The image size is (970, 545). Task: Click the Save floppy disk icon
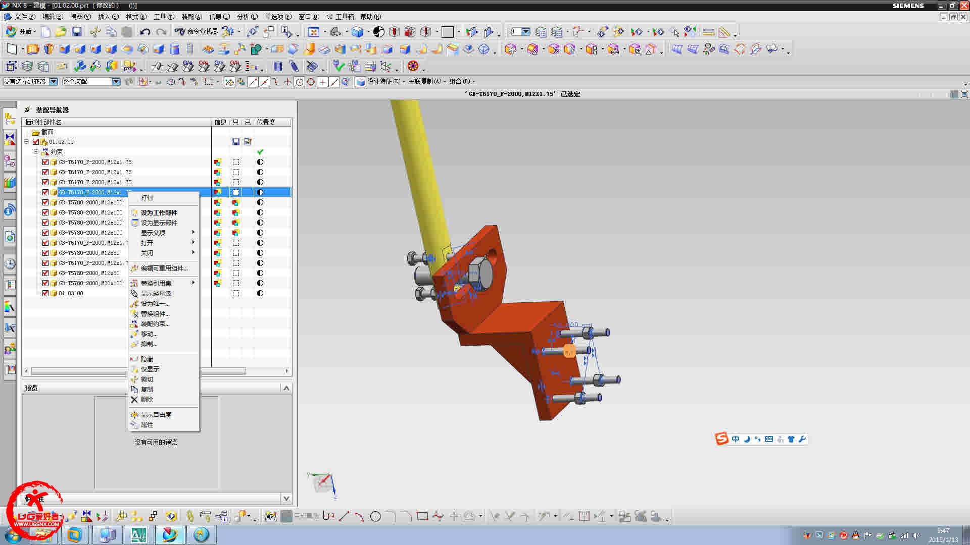77,32
